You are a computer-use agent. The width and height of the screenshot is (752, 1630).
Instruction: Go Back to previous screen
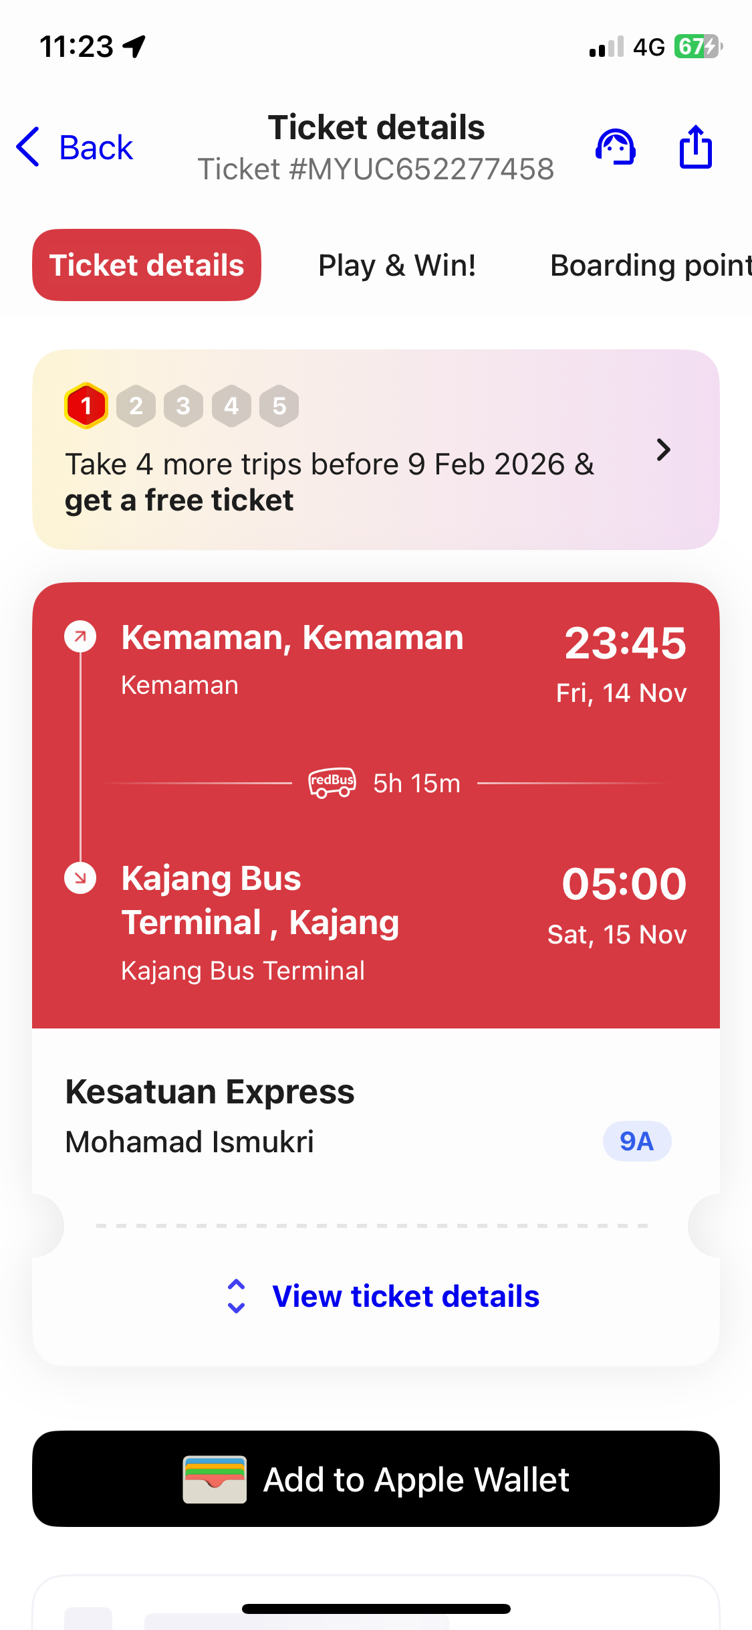(x=96, y=147)
